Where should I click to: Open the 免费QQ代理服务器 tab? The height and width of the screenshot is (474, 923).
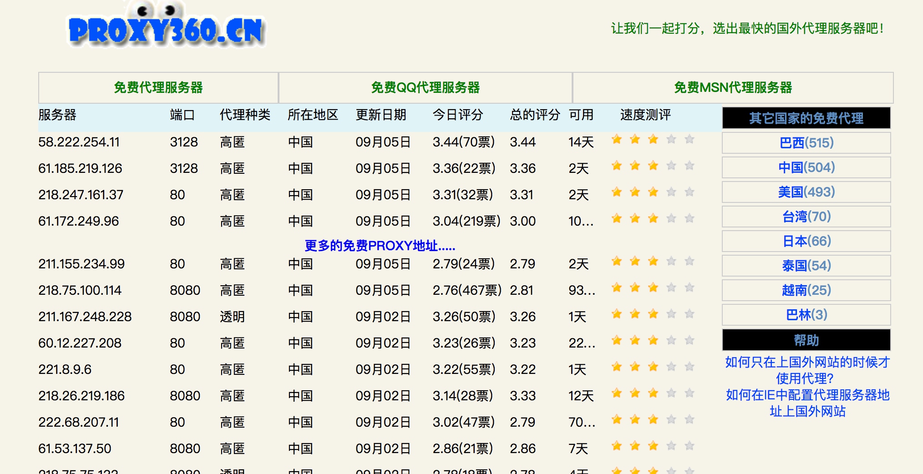pyautogui.click(x=425, y=87)
